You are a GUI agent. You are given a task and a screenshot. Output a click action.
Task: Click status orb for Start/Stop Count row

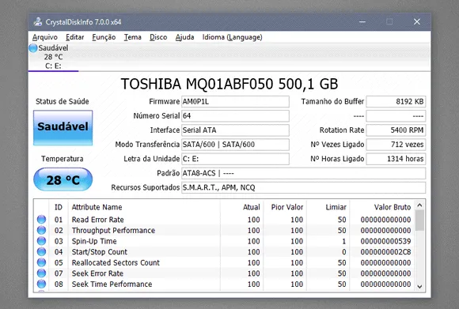coord(42,251)
